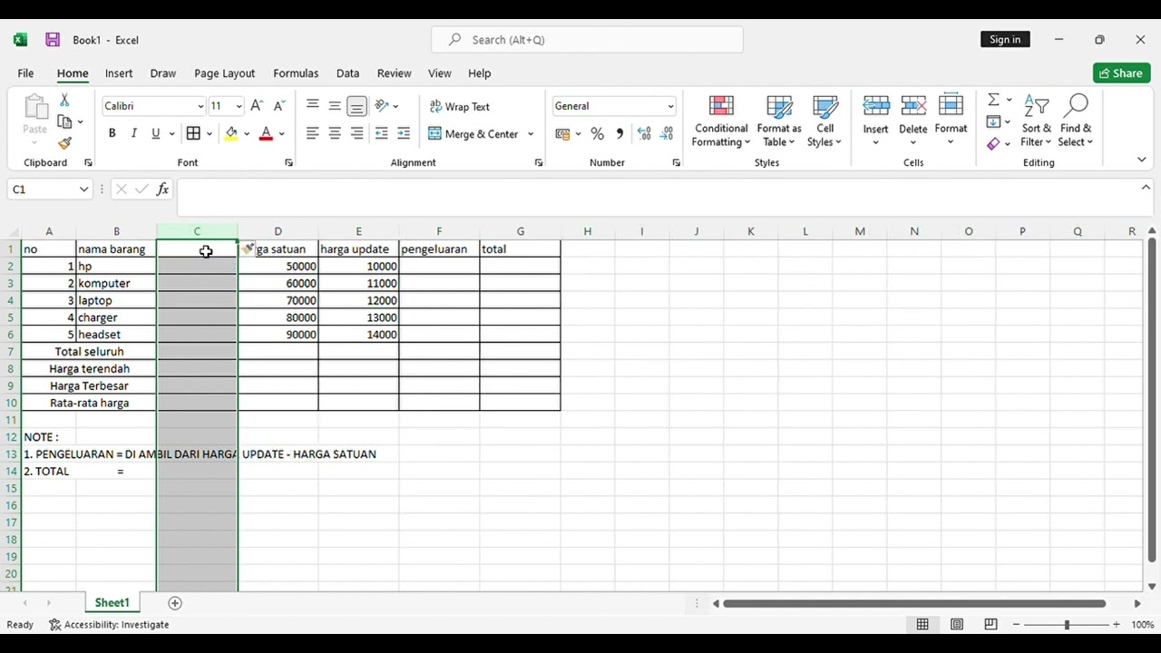This screenshot has height=653, width=1161.
Task: Open the font size dropdown
Action: coord(239,107)
